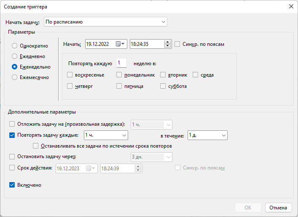Click the Отмена button
The image size is (298, 217).
pos(278,208)
